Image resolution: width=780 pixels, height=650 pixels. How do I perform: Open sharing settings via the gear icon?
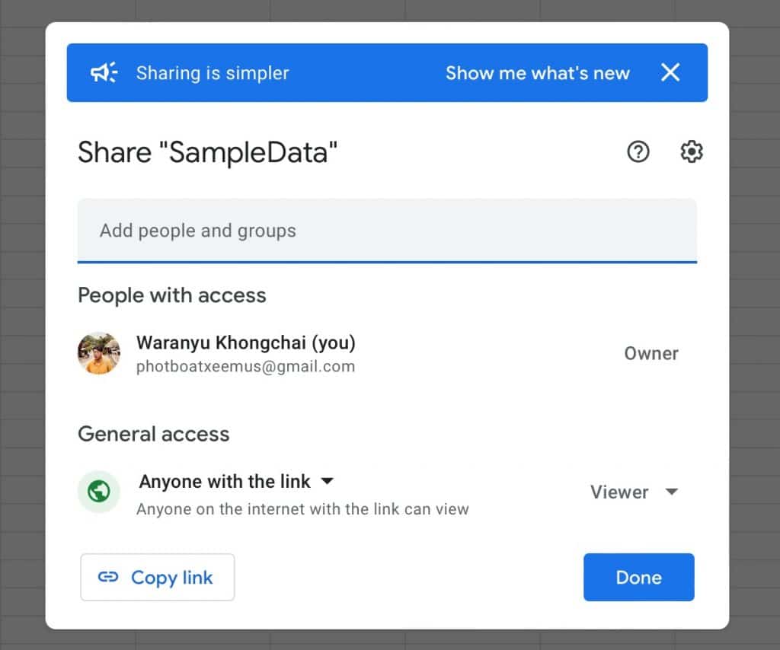[691, 151]
